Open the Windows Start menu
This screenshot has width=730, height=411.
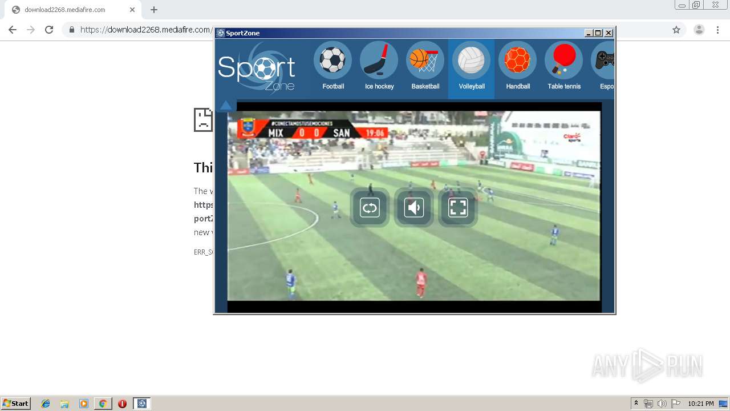(16, 404)
